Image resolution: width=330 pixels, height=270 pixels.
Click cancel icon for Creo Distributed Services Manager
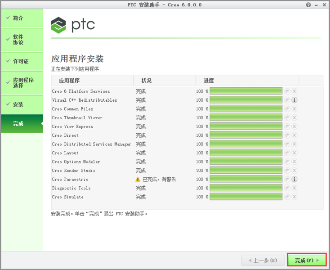[294, 144]
